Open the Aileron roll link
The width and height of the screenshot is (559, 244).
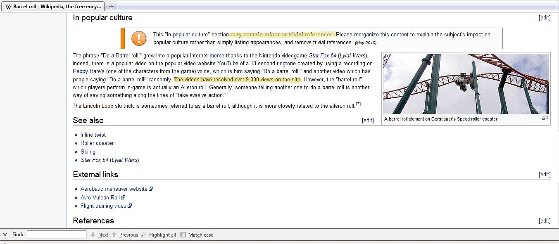coord(193,88)
